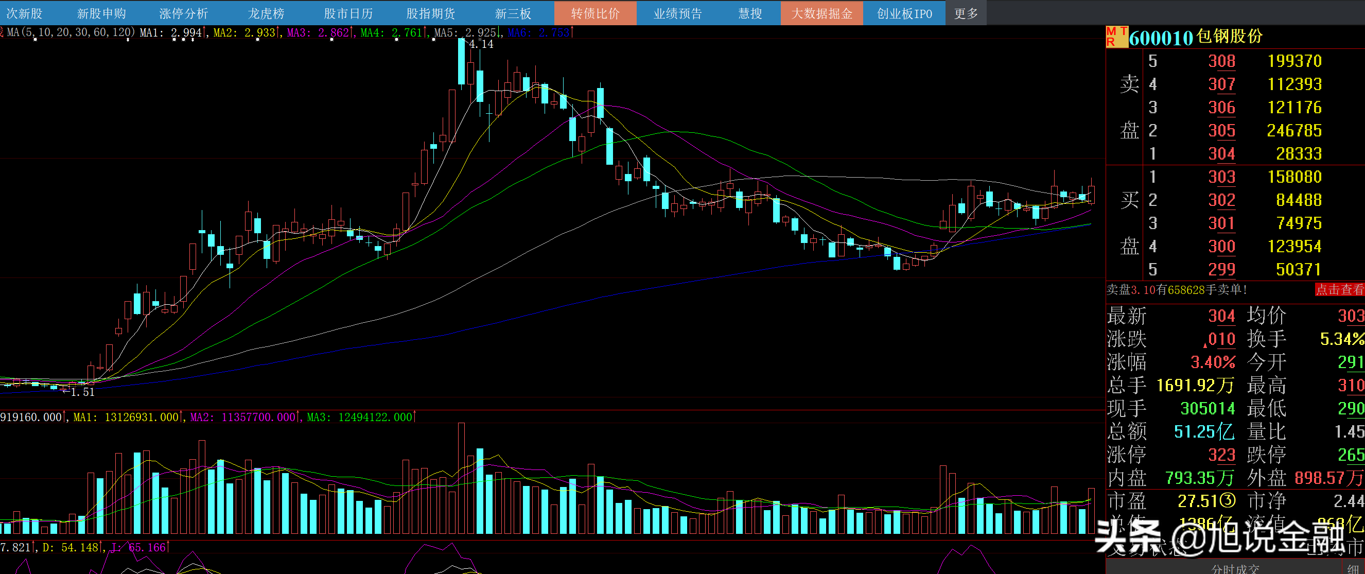Click the MA1: 2.994 indicator value
1365x574 pixels.
[173, 32]
